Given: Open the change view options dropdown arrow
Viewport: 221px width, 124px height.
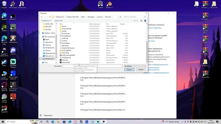Looking at the screenshot, I should (137, 21).
